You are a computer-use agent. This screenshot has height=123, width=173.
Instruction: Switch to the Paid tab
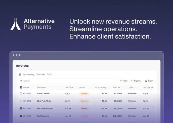coord(49,74)
